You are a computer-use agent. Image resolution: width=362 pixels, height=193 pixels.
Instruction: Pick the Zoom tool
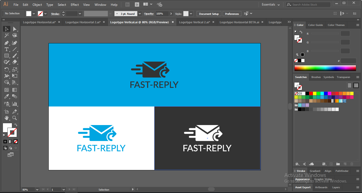15,118
